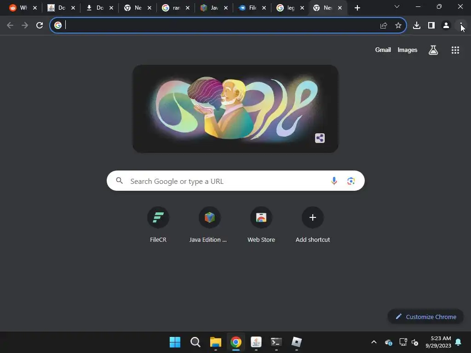This screenshot has height=353, width=471.
Task: Close the 'ran' Google tab
Action: (188, 8)
